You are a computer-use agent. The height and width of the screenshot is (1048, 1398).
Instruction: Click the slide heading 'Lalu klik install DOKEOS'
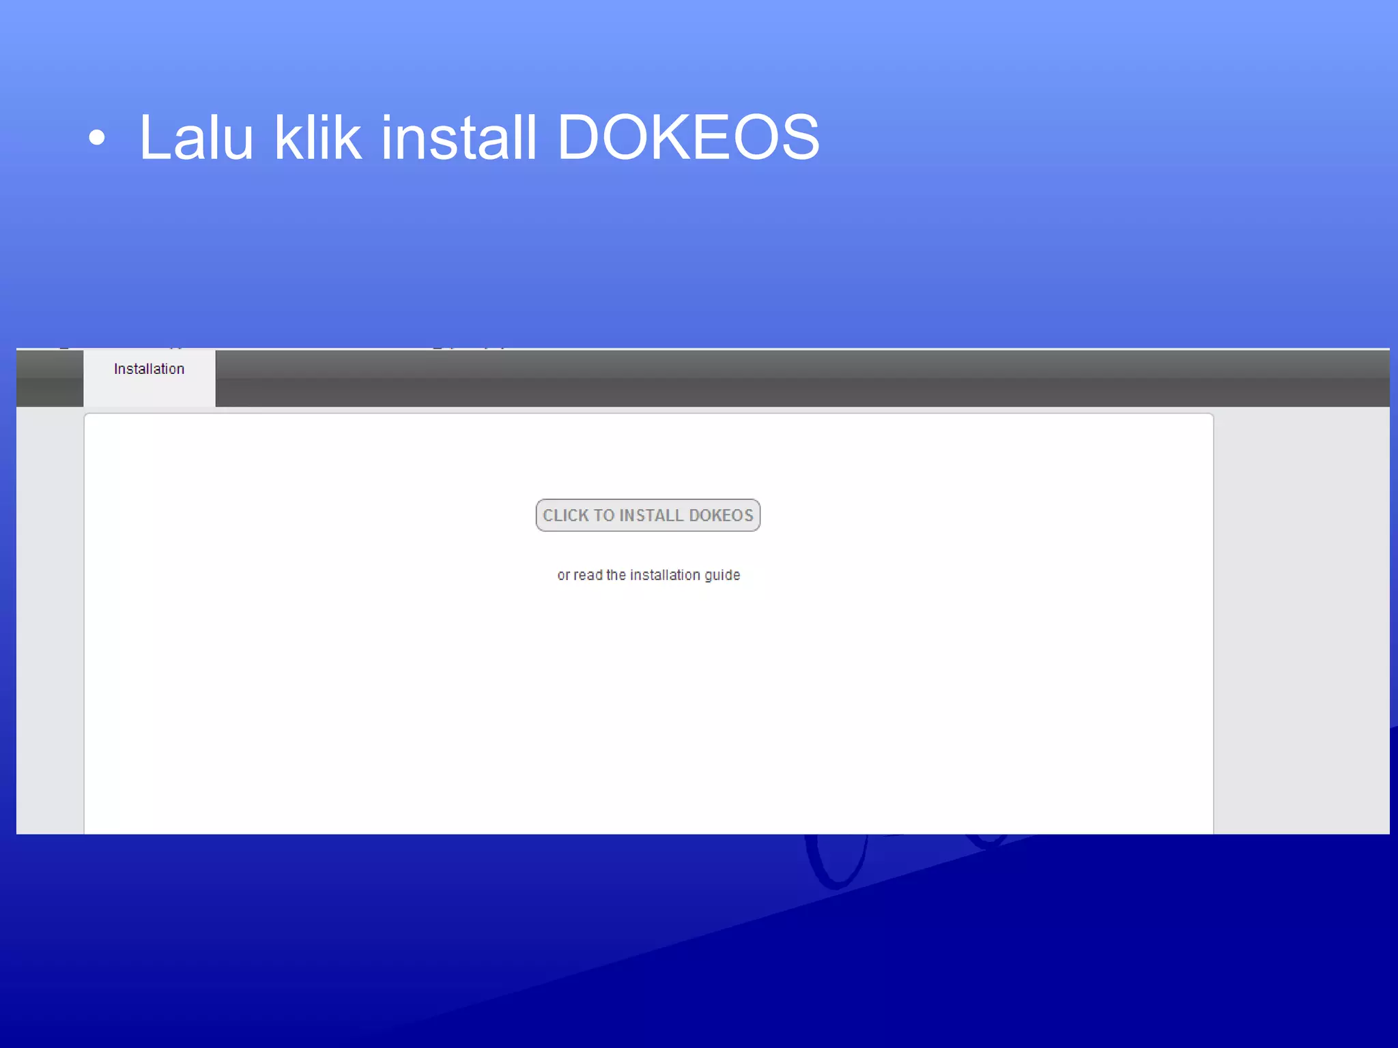coord(479,138)
